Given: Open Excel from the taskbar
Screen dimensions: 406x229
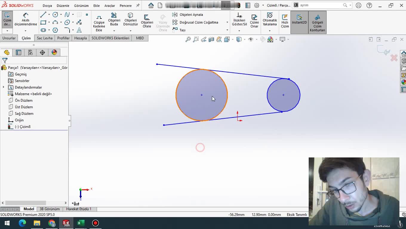Looking at the screenshot, I should 81,223.
